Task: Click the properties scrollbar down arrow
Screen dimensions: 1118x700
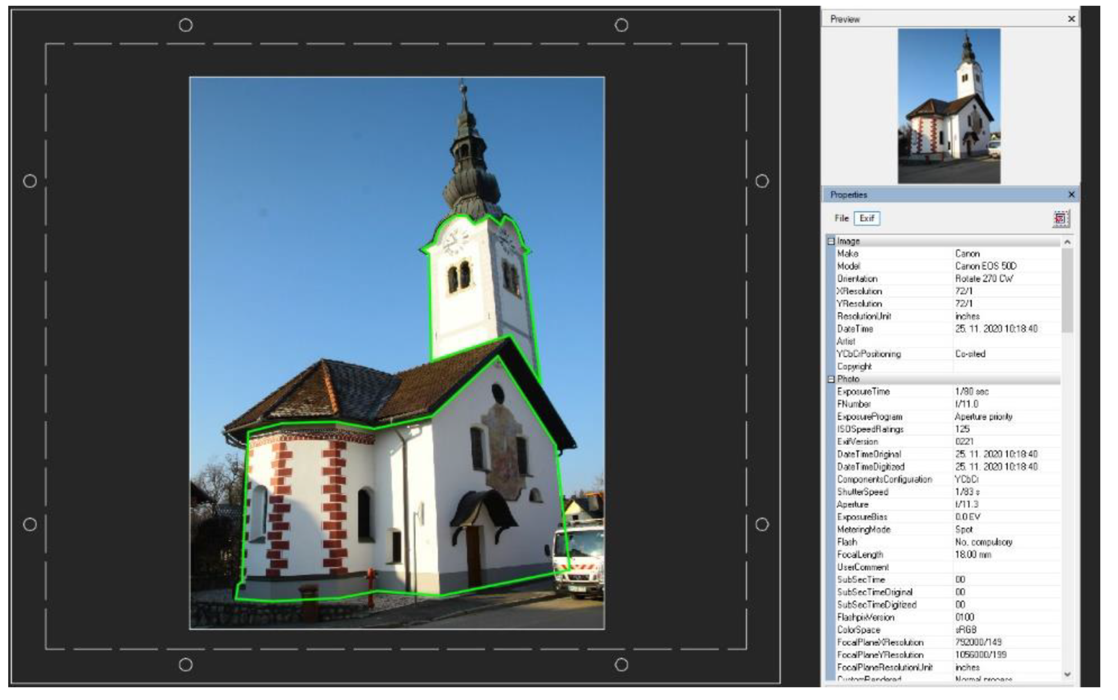Action: pyautogui.click(x=1067, y=675)
